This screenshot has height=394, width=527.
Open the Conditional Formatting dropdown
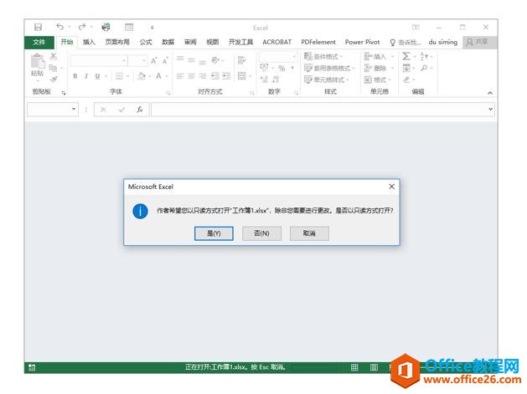[323, 56]
